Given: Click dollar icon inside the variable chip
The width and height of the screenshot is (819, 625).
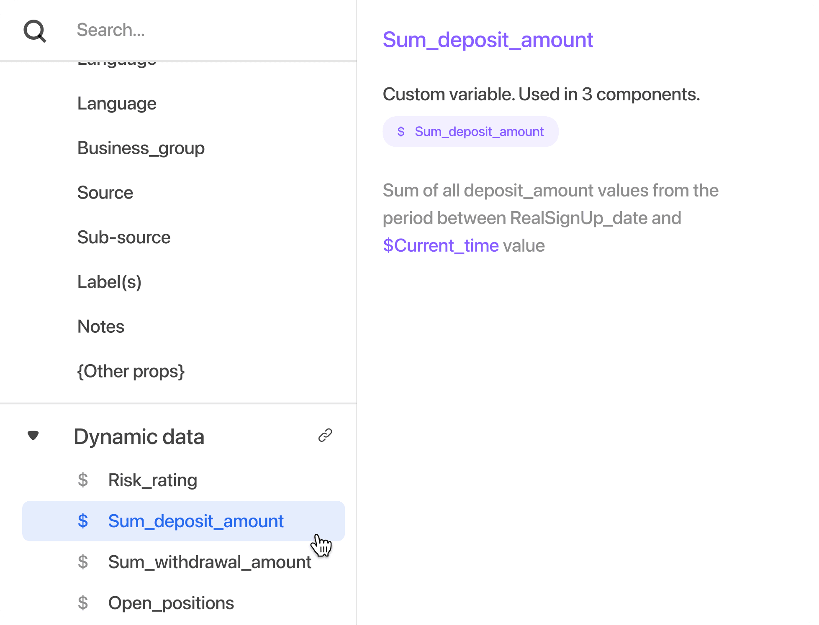Looking at the screenshot, I should (x=401, y=132).
